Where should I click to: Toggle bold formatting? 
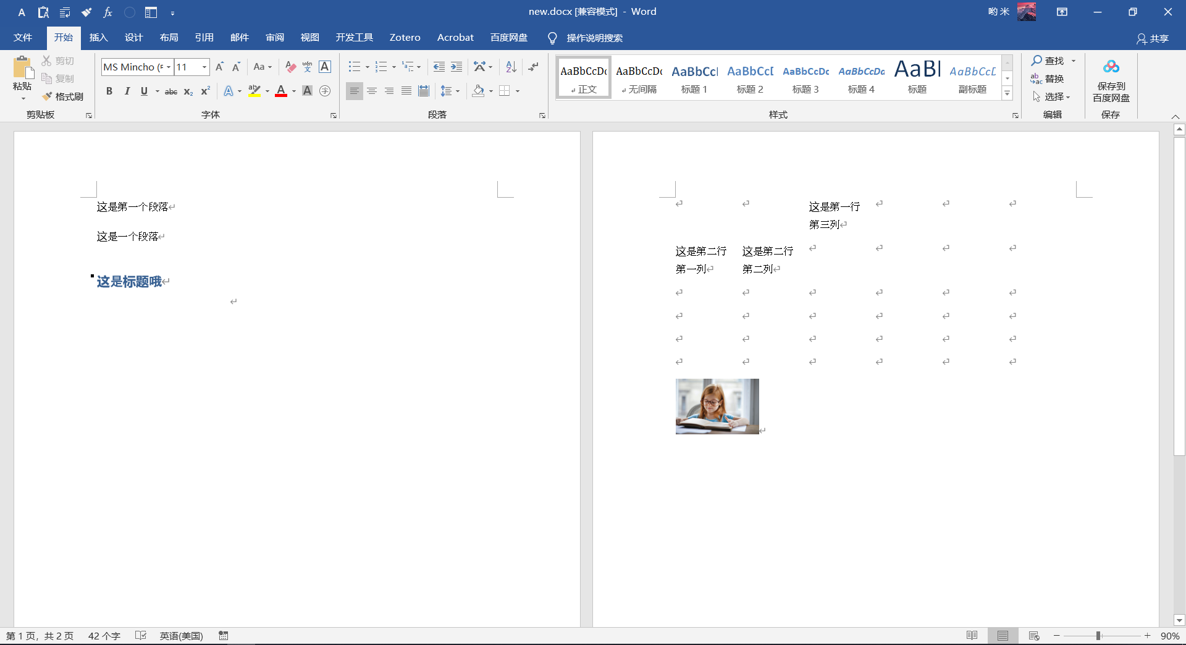pos(109,91)
